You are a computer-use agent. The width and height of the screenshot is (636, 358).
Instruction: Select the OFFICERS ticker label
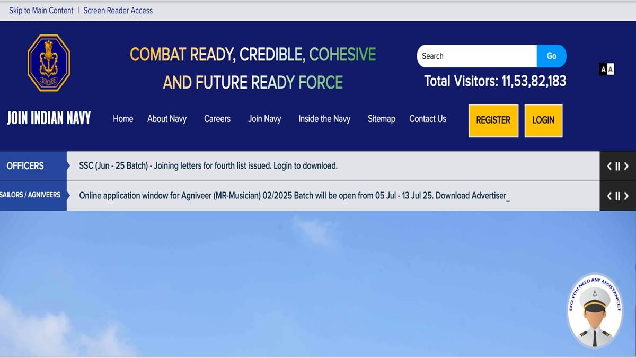[x=33, y=166]
